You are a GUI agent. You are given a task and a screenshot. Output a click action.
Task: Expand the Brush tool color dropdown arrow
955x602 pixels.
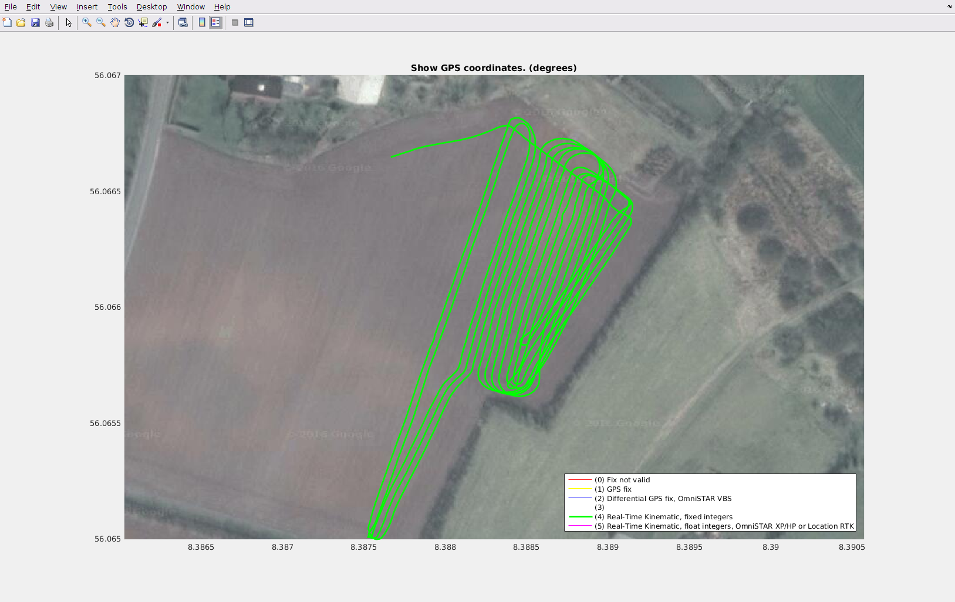[x=167, y=23]
